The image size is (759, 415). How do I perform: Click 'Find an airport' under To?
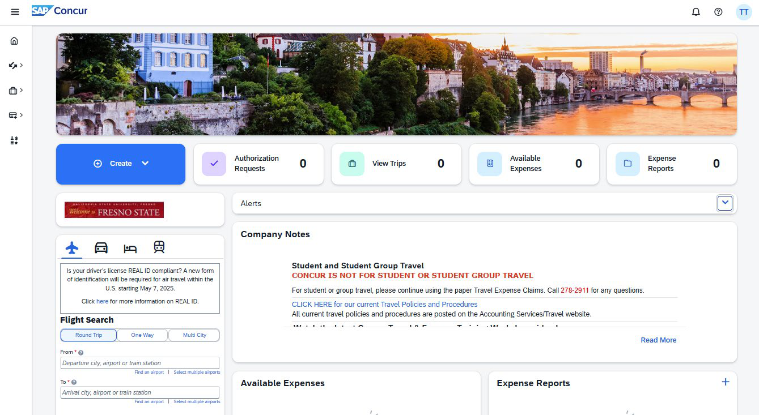pyautogui.click(x=149, y=402)
